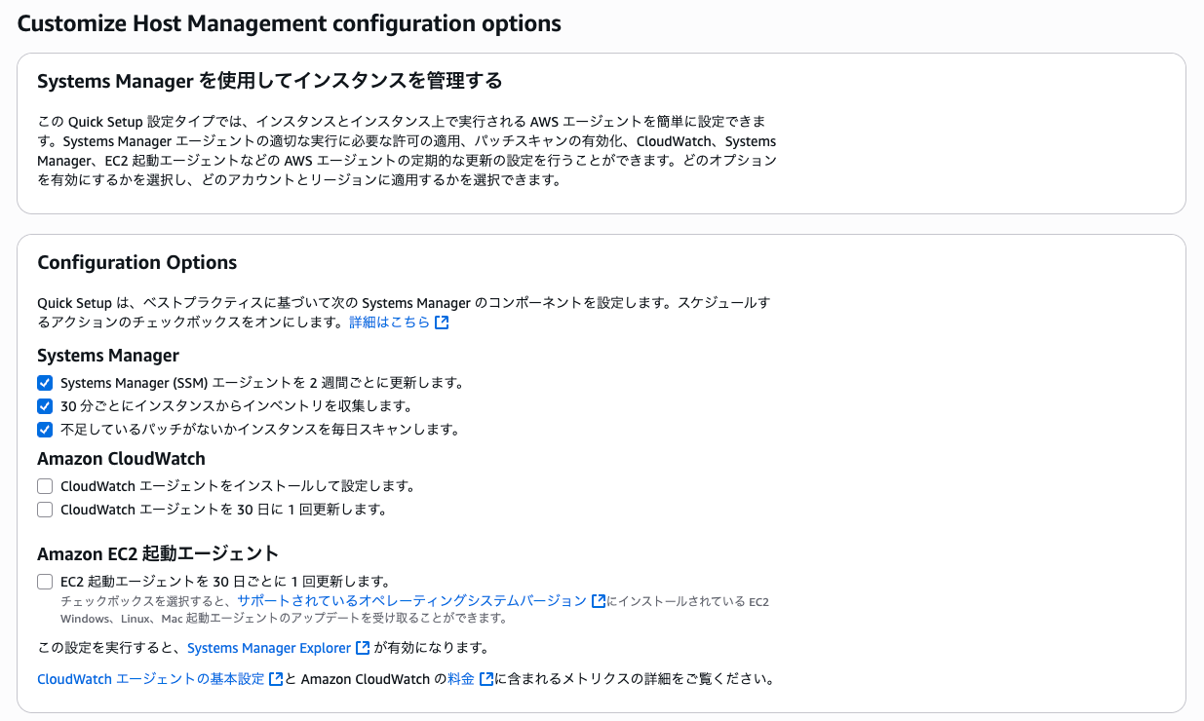The image size is (1204, 721).
Task: Click the Systems Manager subsection heading
Action: (108, 356)
